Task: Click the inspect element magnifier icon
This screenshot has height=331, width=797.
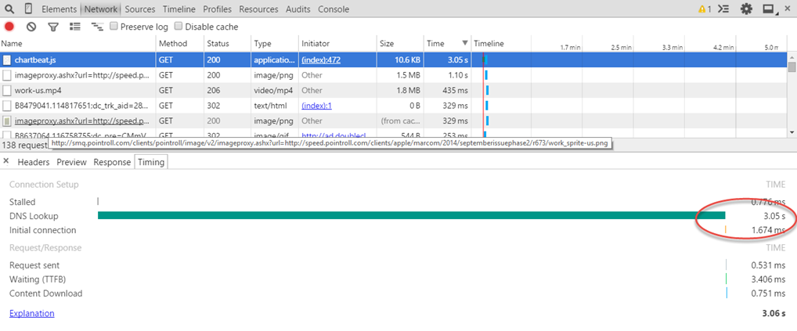Action: tap(9, 9)
